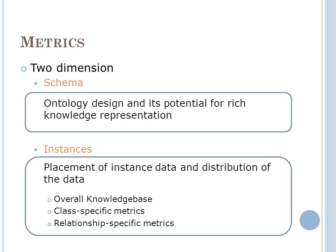Select the knowledge representation text line
Image resolution: width=336 pixels, height=252 pixels.
point(108,115)
